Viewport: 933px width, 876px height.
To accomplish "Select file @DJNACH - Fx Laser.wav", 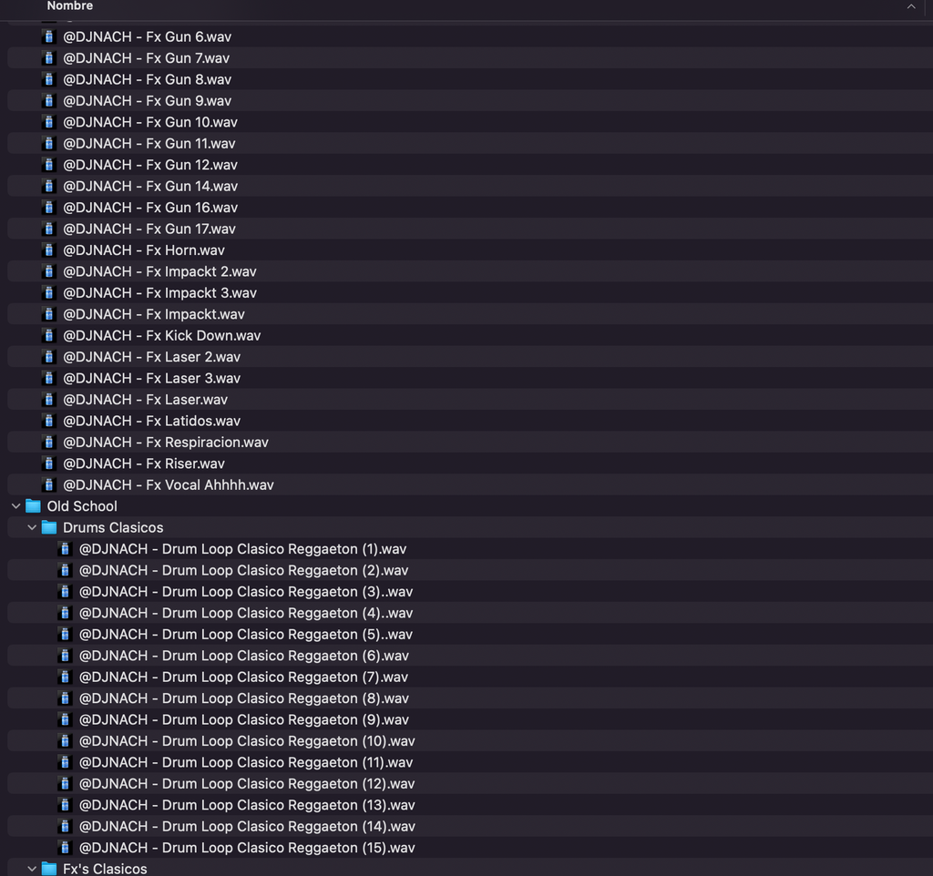I will (x=145, y=400).
